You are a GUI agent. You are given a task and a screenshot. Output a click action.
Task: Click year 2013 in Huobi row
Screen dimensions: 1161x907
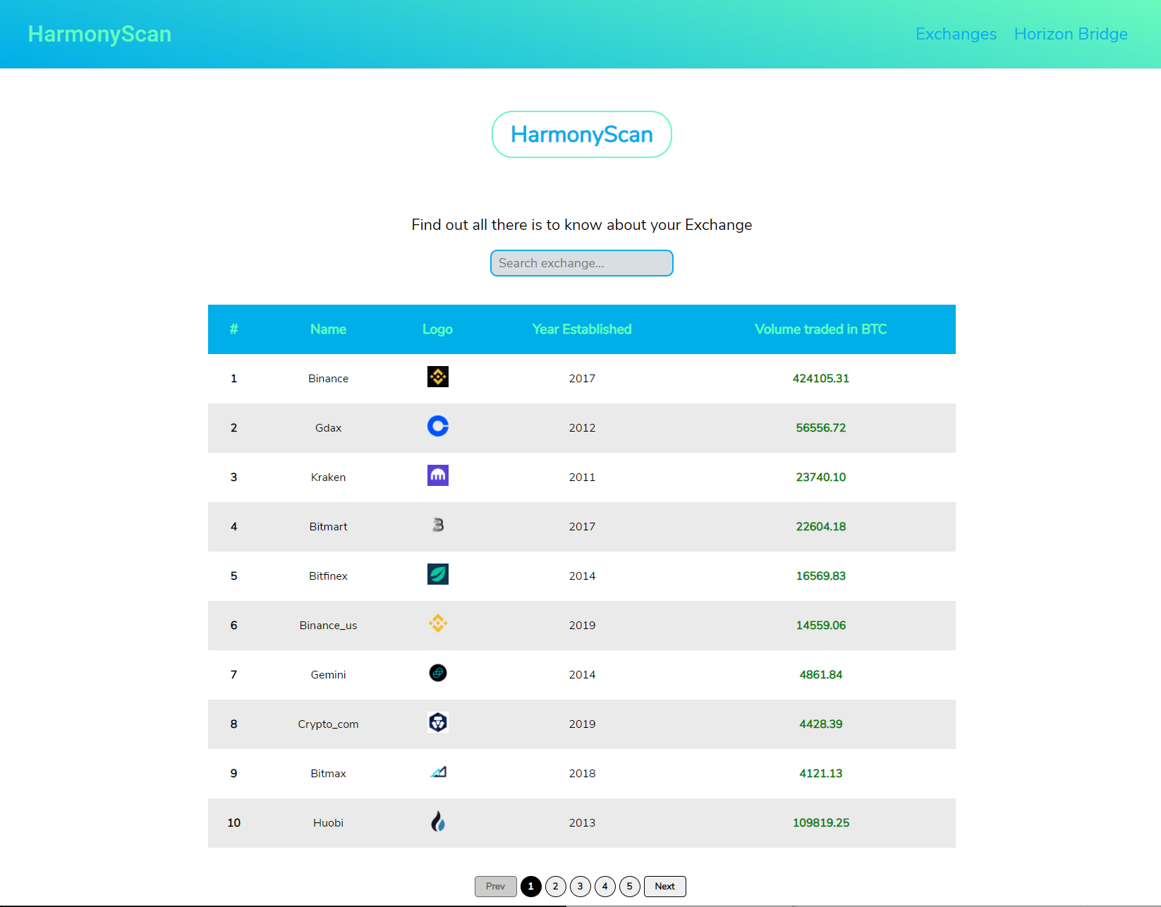coord(582,823)
